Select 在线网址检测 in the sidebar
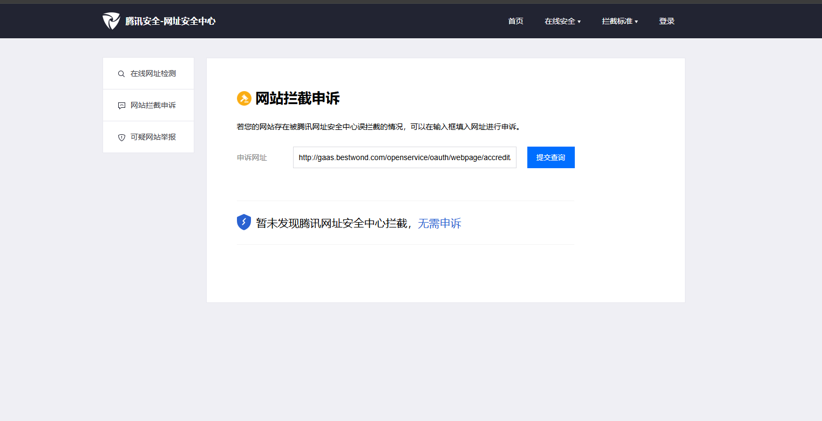Image resolution: width=822 pixels, height=421 pixels. (x=148, y=73)
